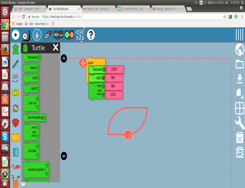This screenshot has width=245, height=188.
Task: Click the delete trash with X icon
Action: pos(240,138)
